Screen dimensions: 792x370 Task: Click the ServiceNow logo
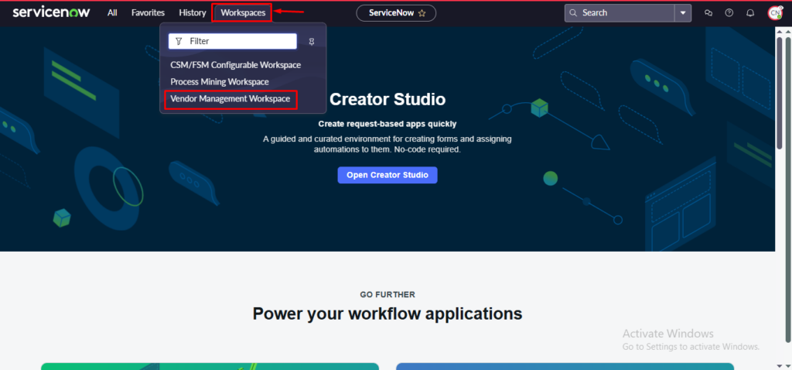pos(51,12)
